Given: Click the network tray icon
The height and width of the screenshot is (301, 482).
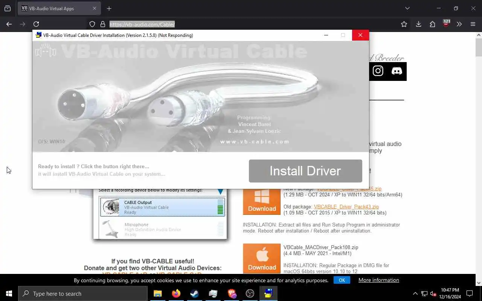Looking at the screenshot, I should point(424,293).
